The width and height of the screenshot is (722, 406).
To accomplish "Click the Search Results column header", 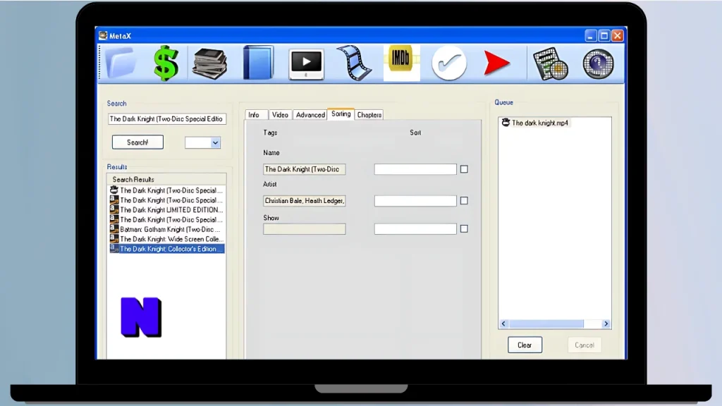I will click(x=166, y=180).
